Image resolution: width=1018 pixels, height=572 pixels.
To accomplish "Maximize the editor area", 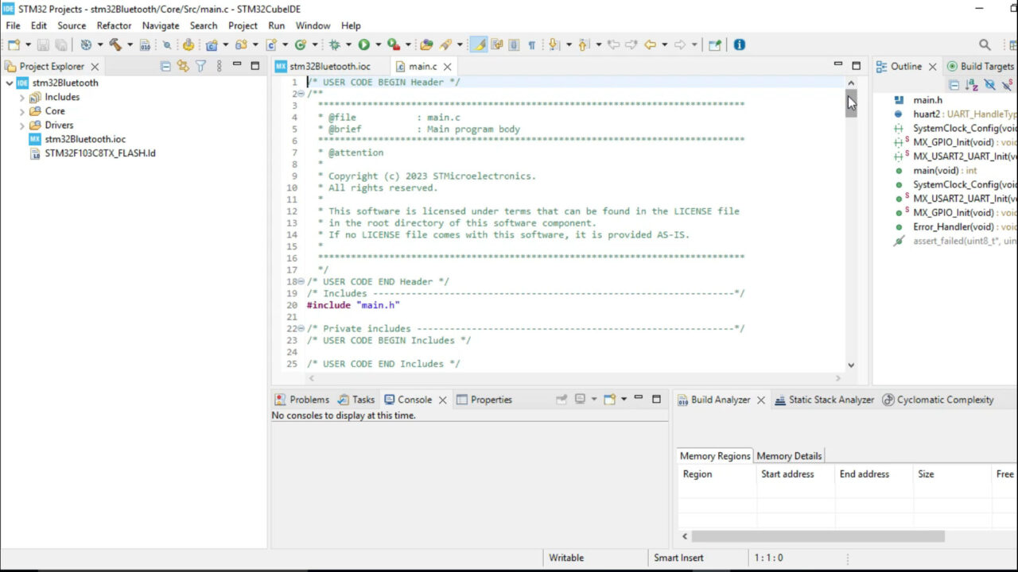I will coord(856,66).
